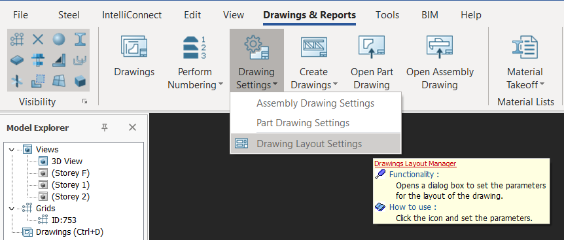Collapse the Grids tree node
Screen dimensions: 564x240
12,208
